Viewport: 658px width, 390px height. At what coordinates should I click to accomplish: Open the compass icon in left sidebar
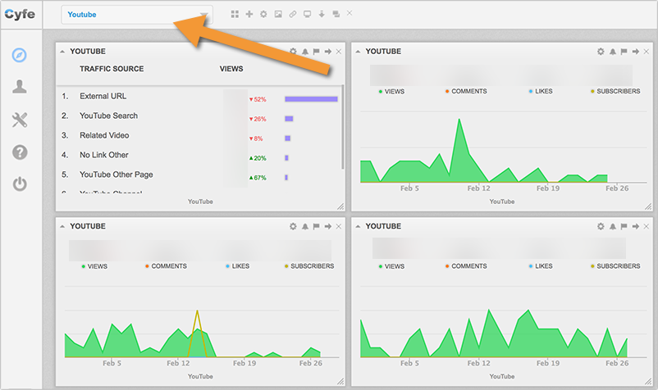(x=20, y=56)
